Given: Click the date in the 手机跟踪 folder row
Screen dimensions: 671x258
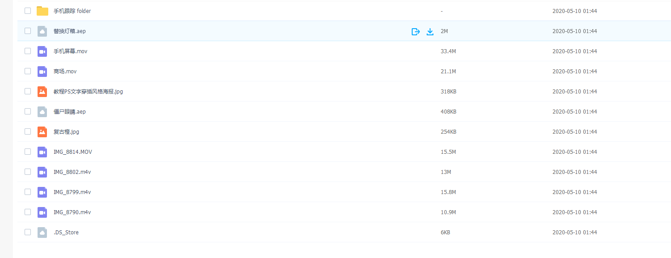Looking at the screenshot, I should 575,11.
